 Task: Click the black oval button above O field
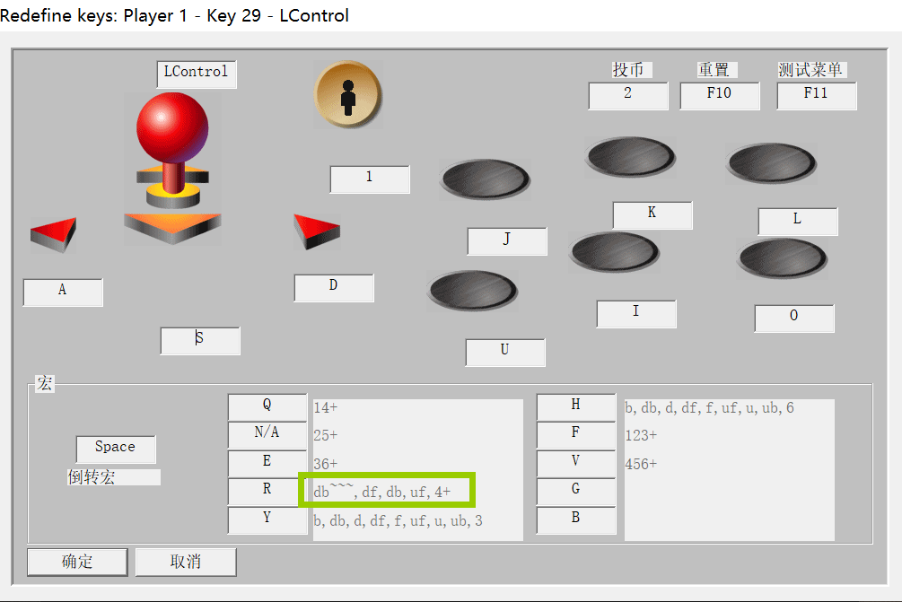click(x=783, y=258)
